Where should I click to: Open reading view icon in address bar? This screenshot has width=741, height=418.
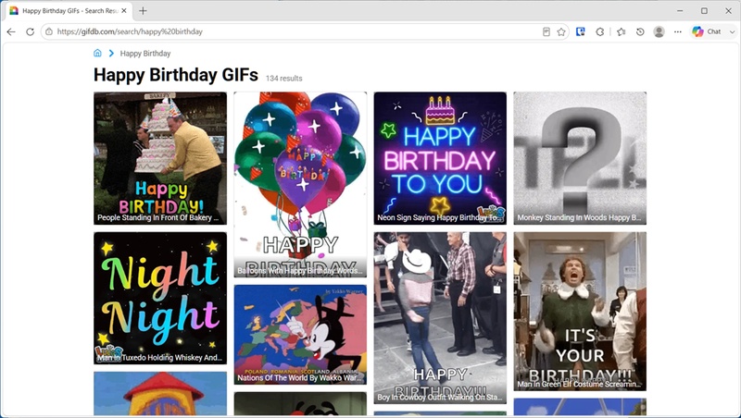546,31
